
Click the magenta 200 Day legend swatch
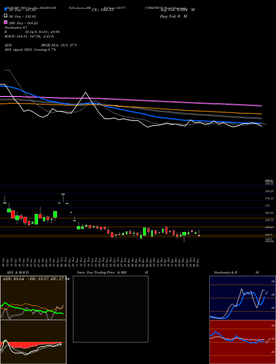6,22
